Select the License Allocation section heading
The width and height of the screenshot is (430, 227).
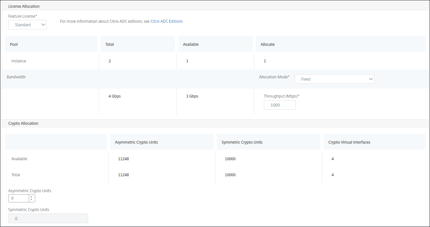(x=24, y=6)
